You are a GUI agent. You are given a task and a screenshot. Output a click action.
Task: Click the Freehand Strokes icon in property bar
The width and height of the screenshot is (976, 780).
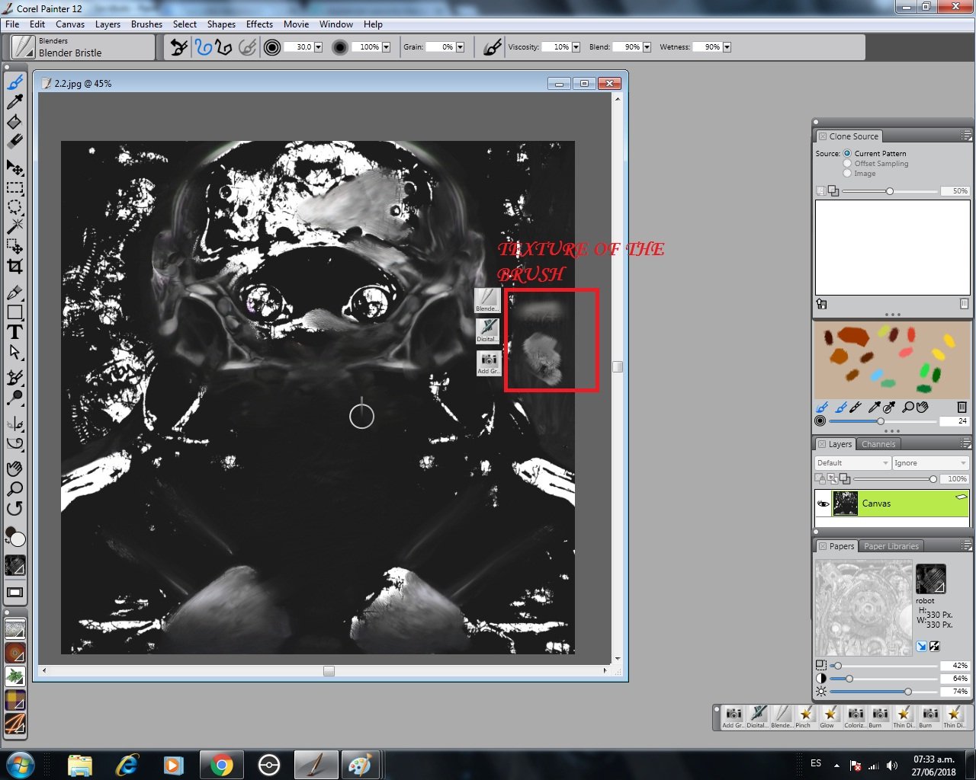point(203,47)
